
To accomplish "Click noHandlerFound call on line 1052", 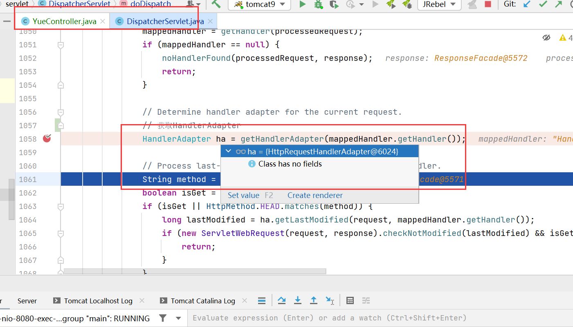I will tap(196, 58).
